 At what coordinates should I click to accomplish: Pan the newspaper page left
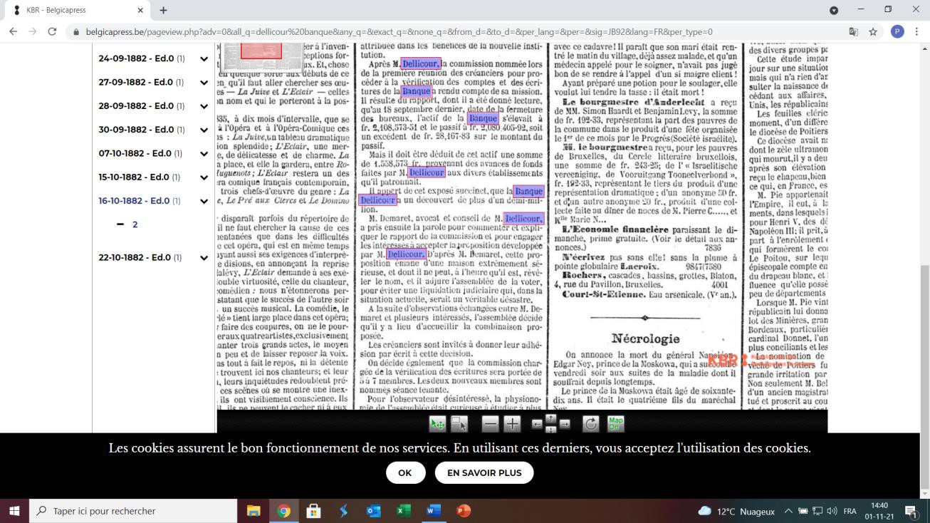(537, 424)
